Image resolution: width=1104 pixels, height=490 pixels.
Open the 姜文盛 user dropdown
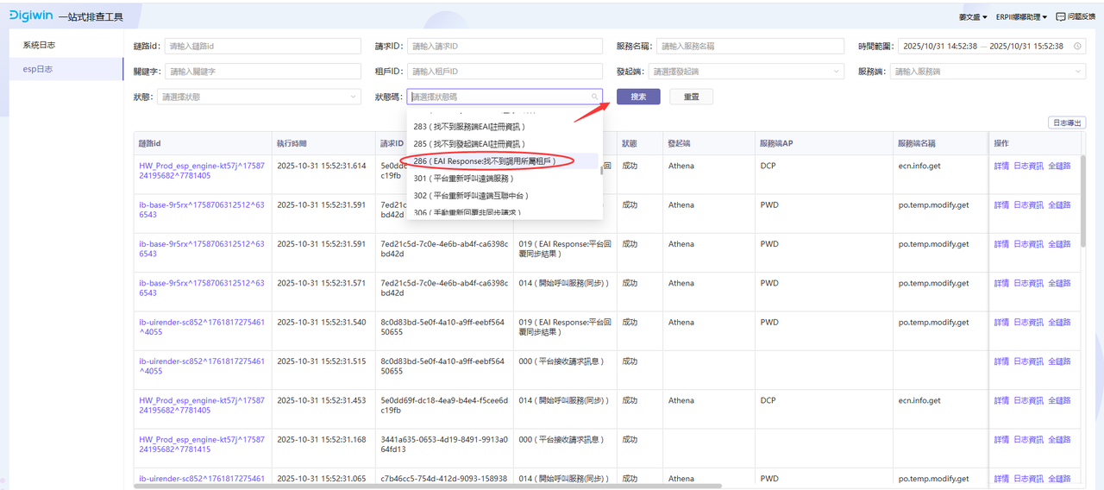tap(973, 16)
